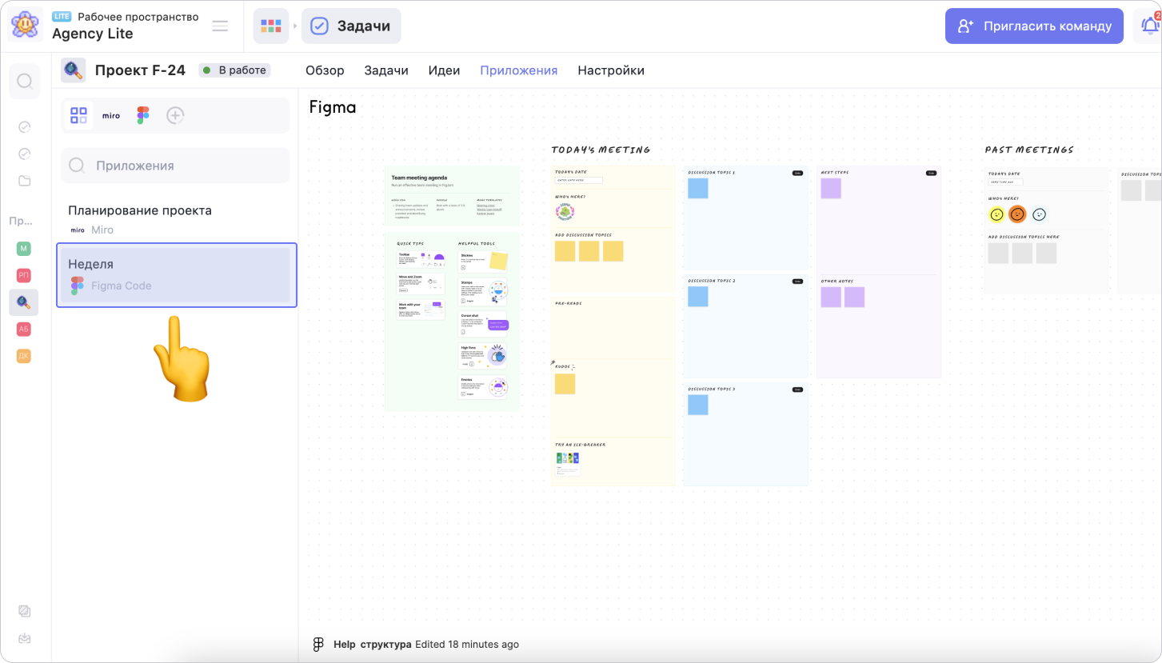Click the blue sticky in Discussion Topic 1

697,189
